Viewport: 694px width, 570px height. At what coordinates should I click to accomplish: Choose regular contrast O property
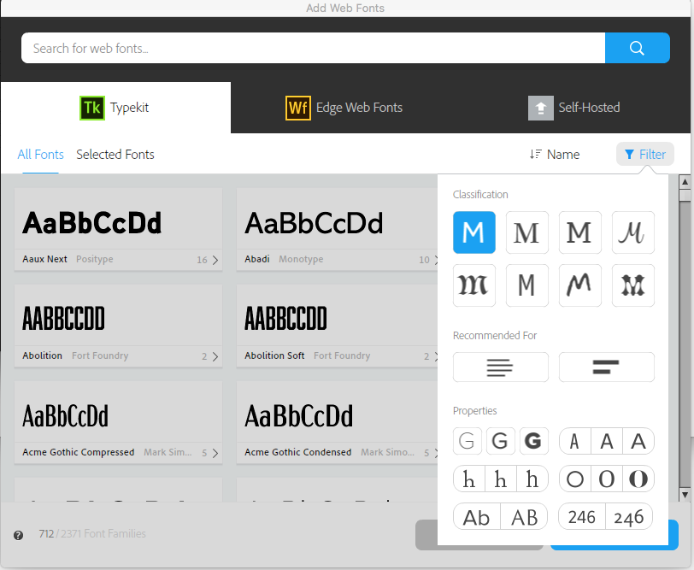[x=607, y=479]
